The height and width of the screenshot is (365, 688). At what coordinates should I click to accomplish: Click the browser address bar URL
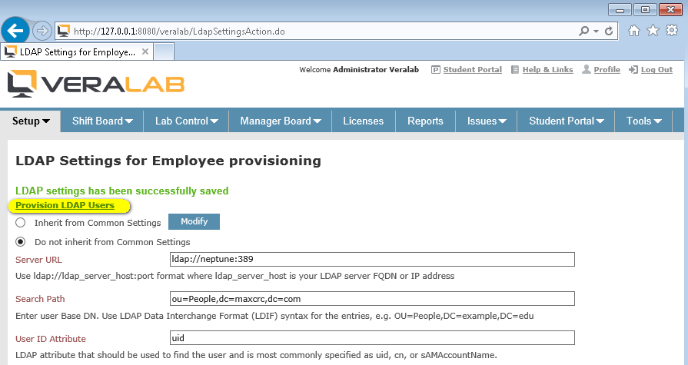(179, 32)
